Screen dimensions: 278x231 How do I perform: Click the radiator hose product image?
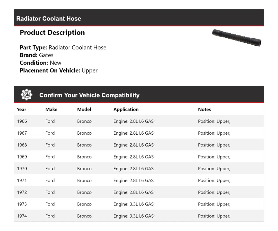(237, 38)
